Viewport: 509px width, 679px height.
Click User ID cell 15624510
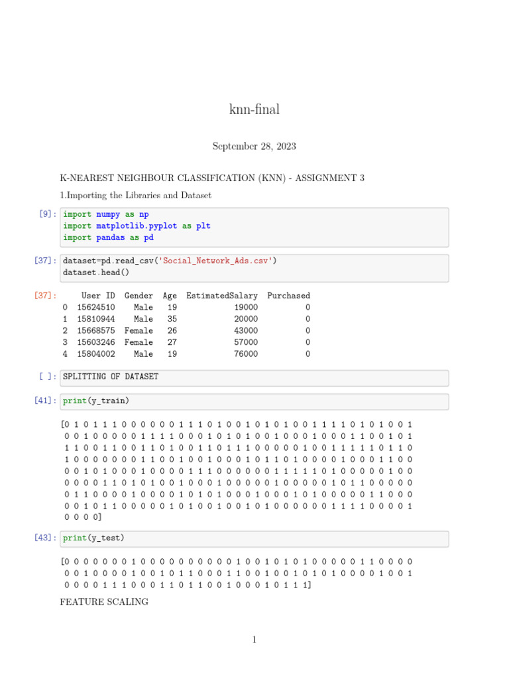coord(96,308)
